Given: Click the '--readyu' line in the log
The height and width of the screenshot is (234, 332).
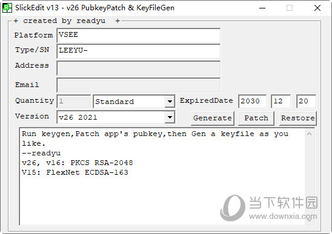Looking at the screenshot, I should click(41, 153).
